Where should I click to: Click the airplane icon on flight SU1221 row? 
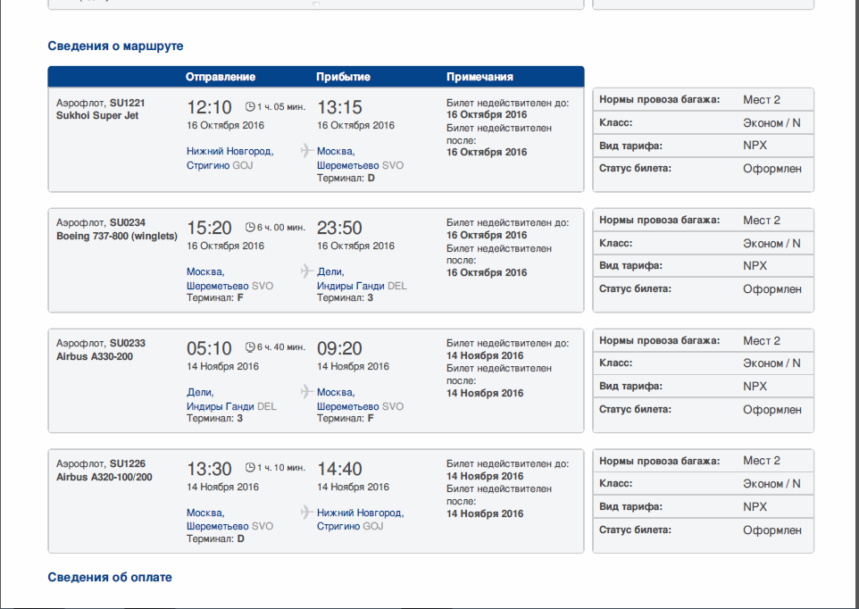(x=306, y=150)
